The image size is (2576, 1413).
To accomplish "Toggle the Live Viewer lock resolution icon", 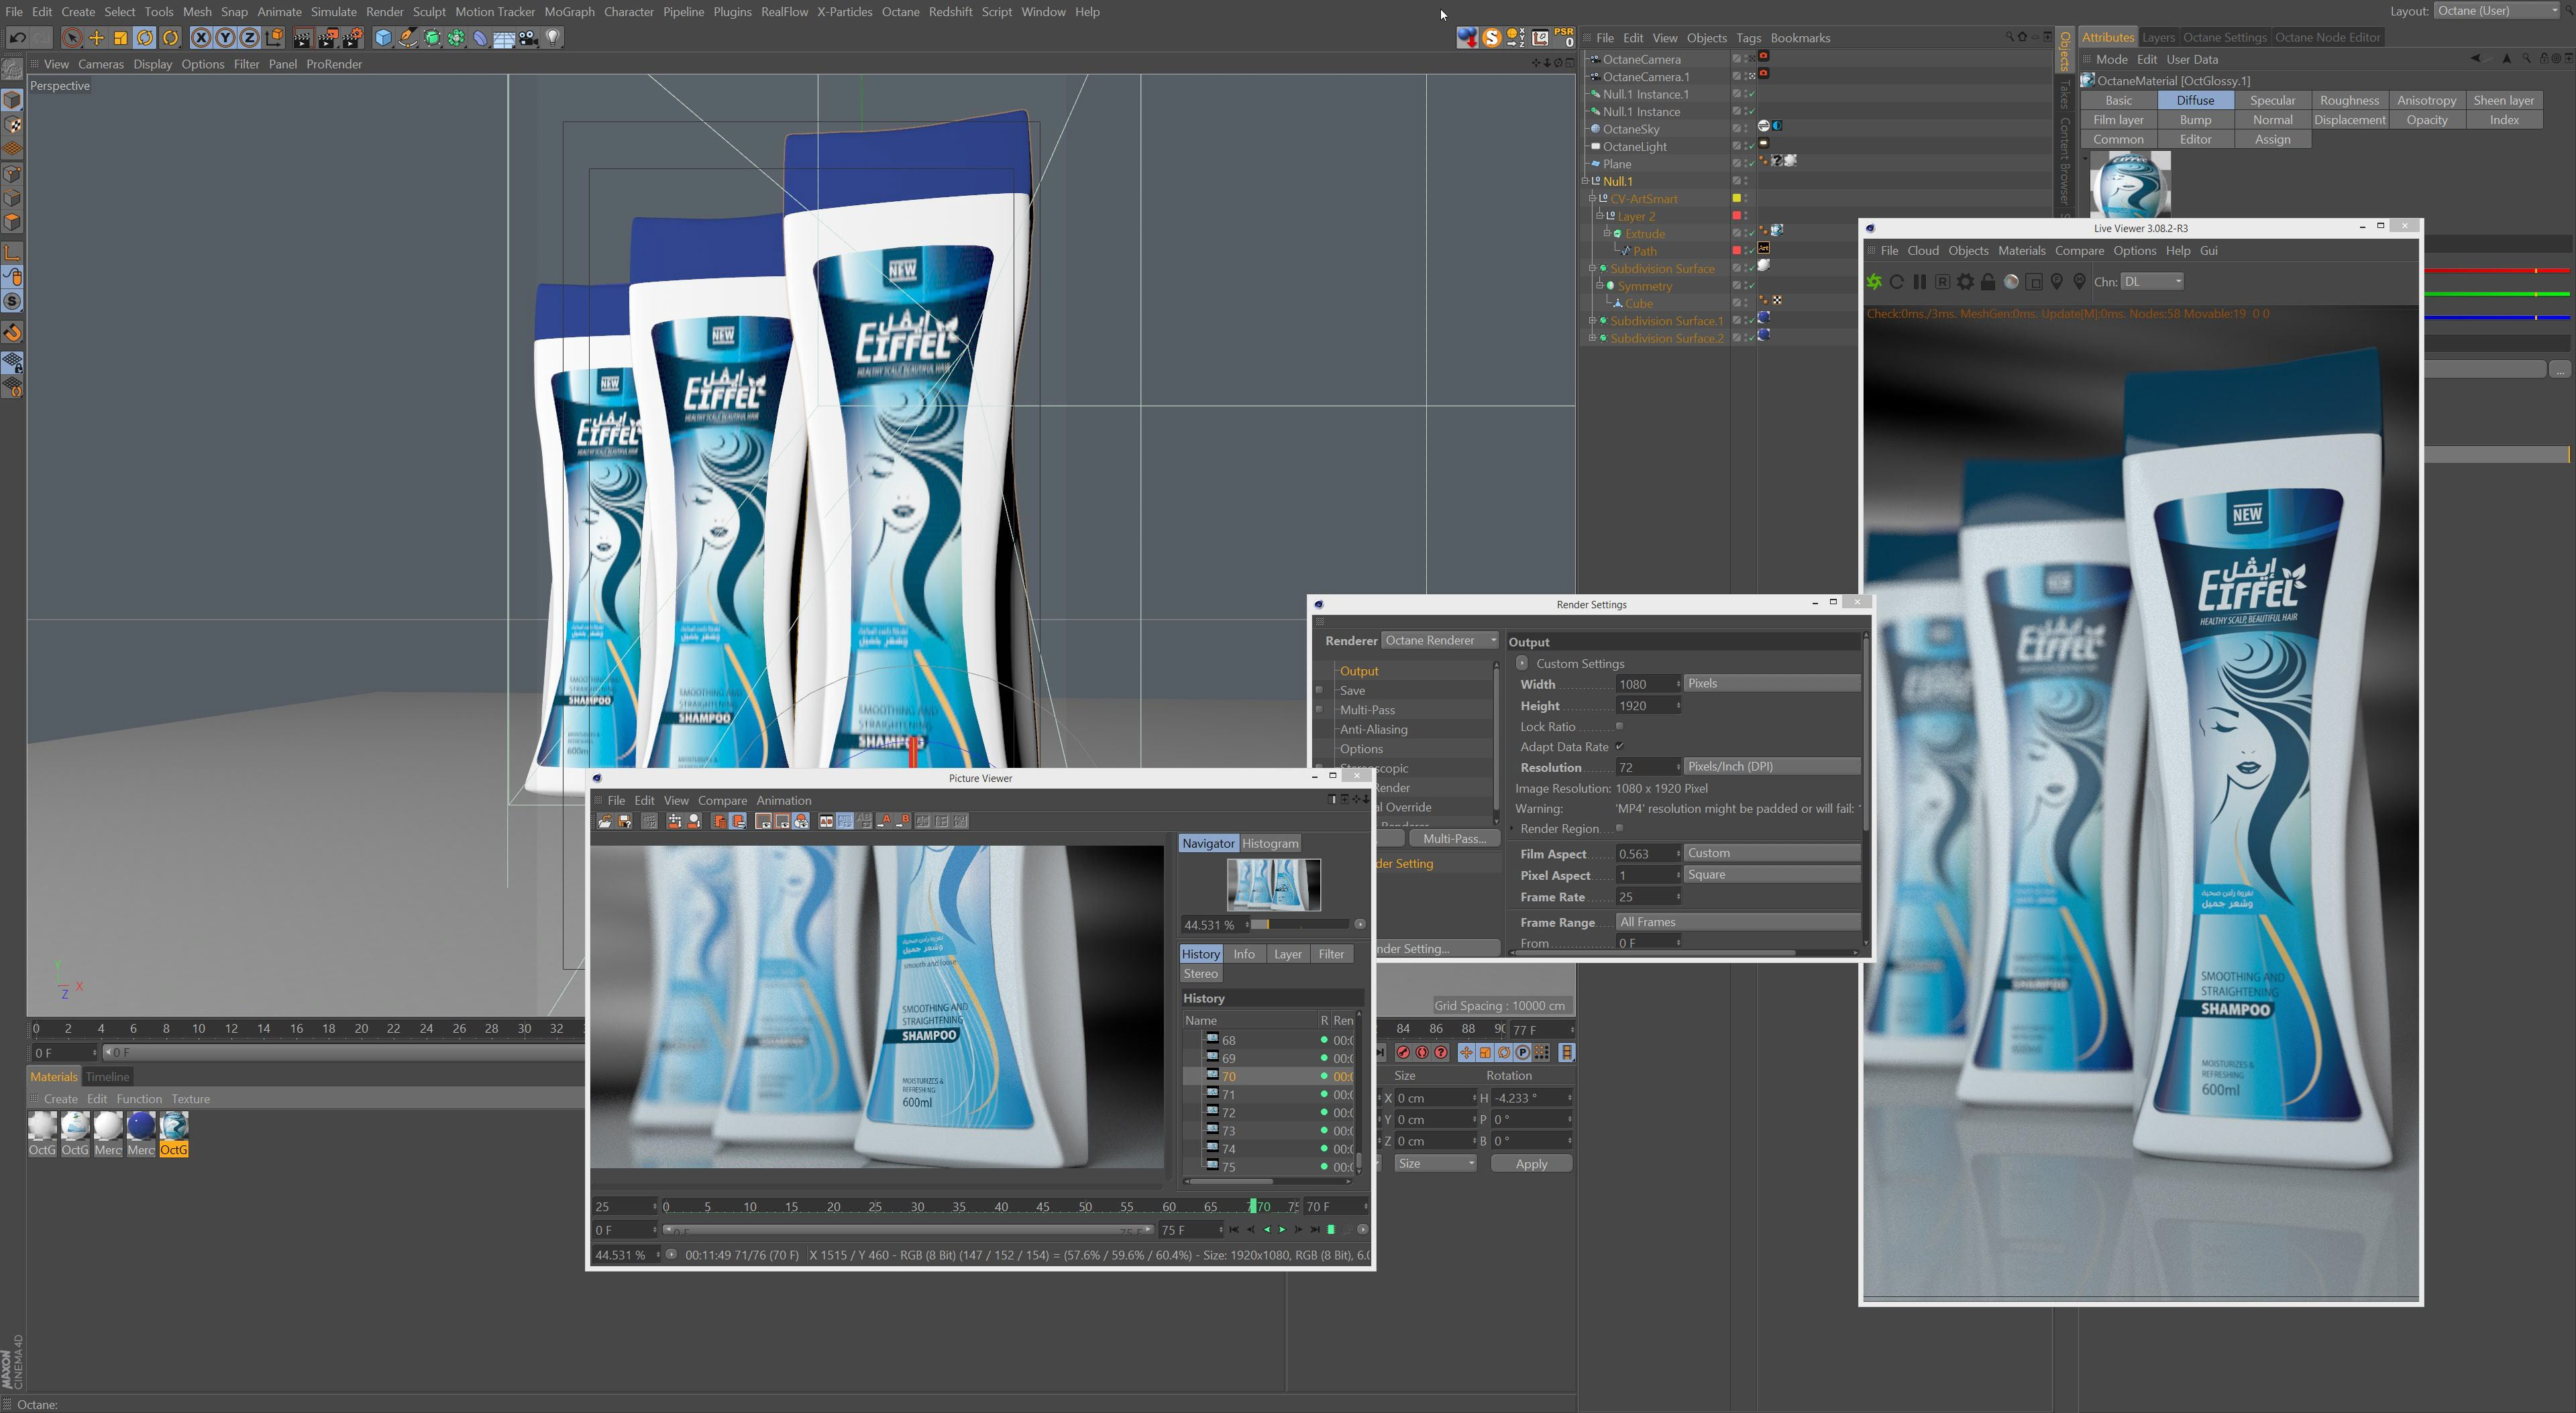I will tap(1988, 282).
